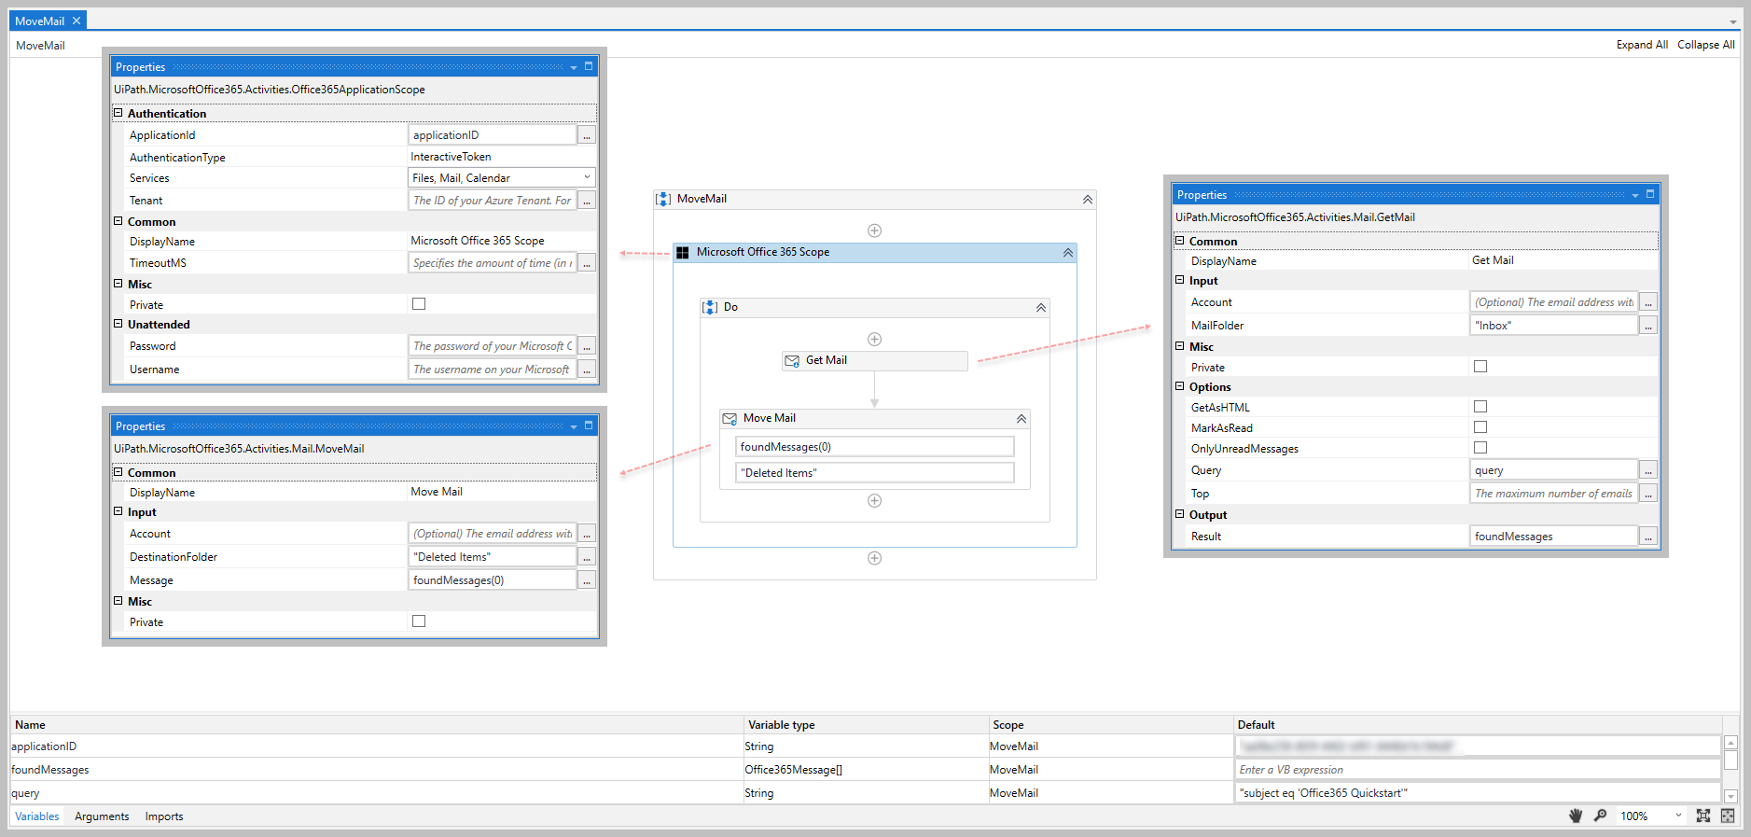
Task: Click variables panel scrollbar down arrow
Action: [x=1730, y=796]
